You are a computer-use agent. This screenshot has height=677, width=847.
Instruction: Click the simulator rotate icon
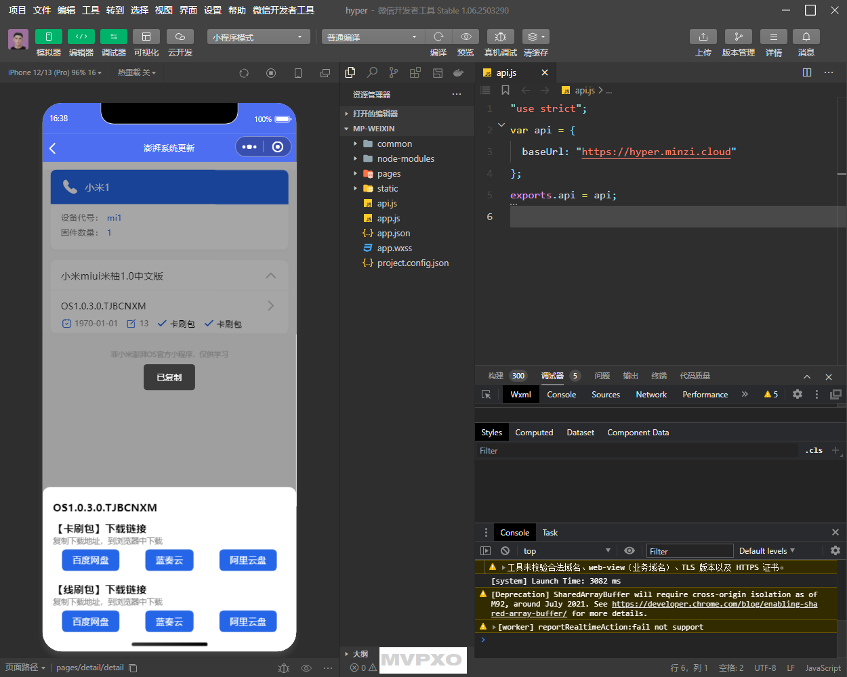[244, 73]
